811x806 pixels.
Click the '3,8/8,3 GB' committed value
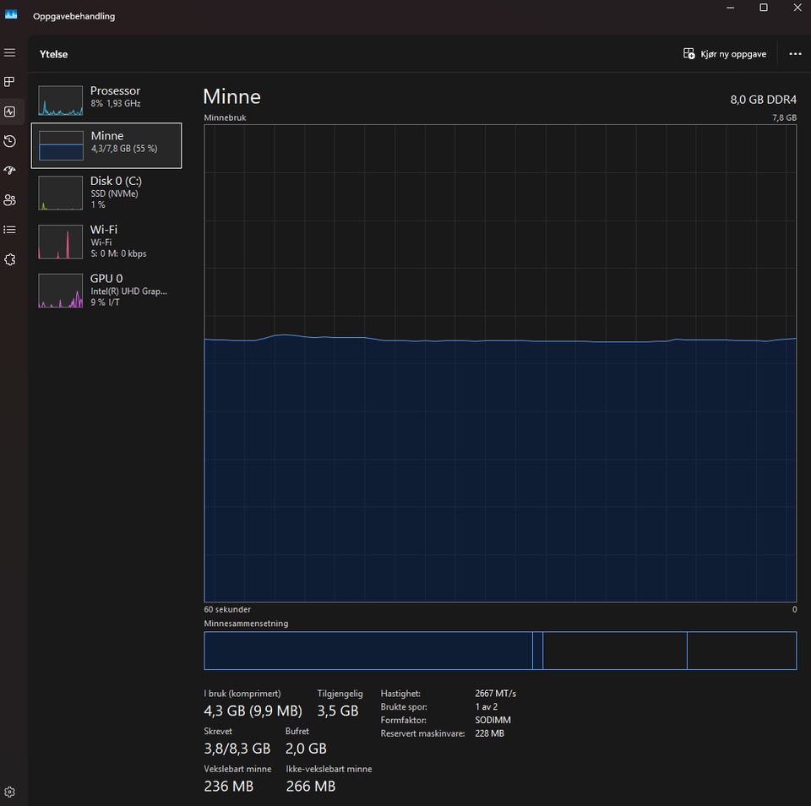click(x=237, y=749)
